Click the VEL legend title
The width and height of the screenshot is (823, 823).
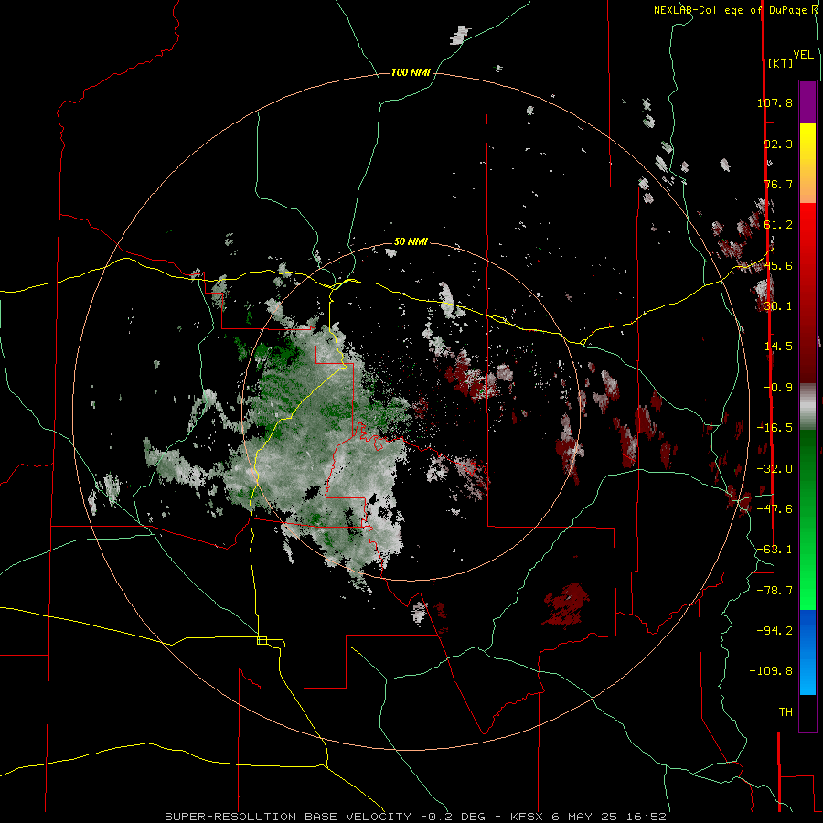coord(803,55)
